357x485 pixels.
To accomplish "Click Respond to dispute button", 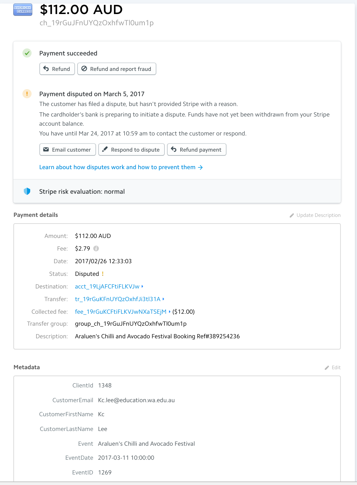I will [x=131, y=150].
